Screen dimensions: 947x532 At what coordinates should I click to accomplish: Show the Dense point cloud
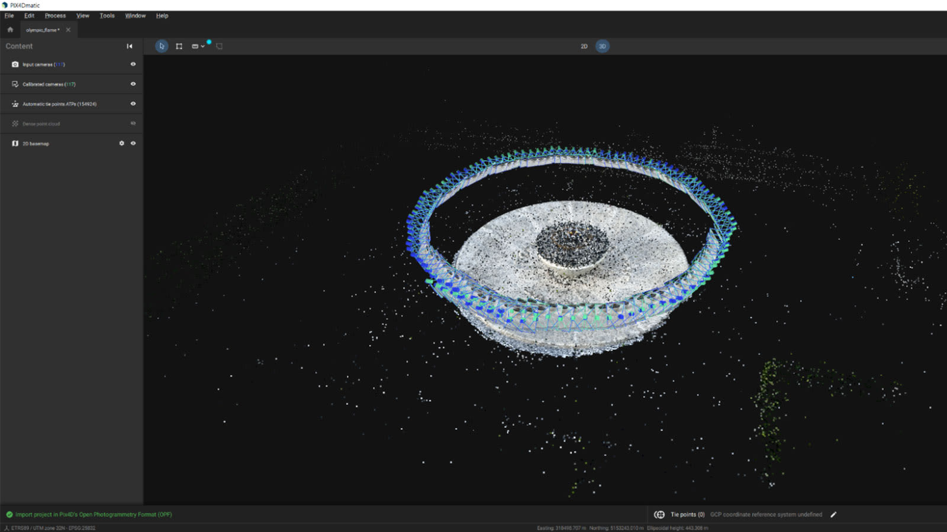tap(133, 124)
